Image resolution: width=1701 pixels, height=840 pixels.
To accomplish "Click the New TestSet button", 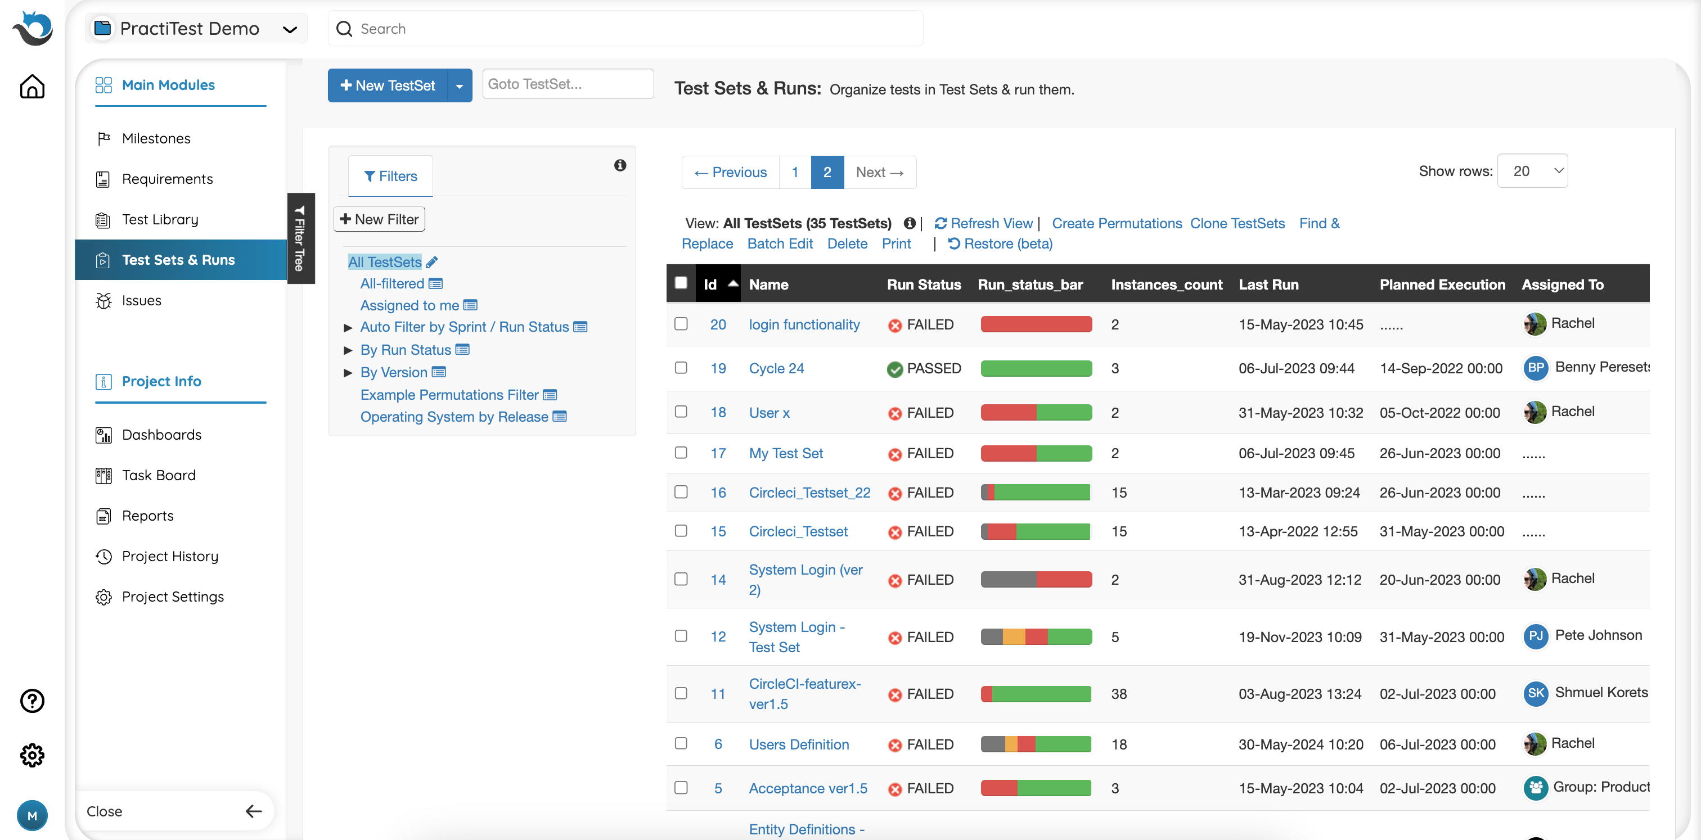I will 388,86.
